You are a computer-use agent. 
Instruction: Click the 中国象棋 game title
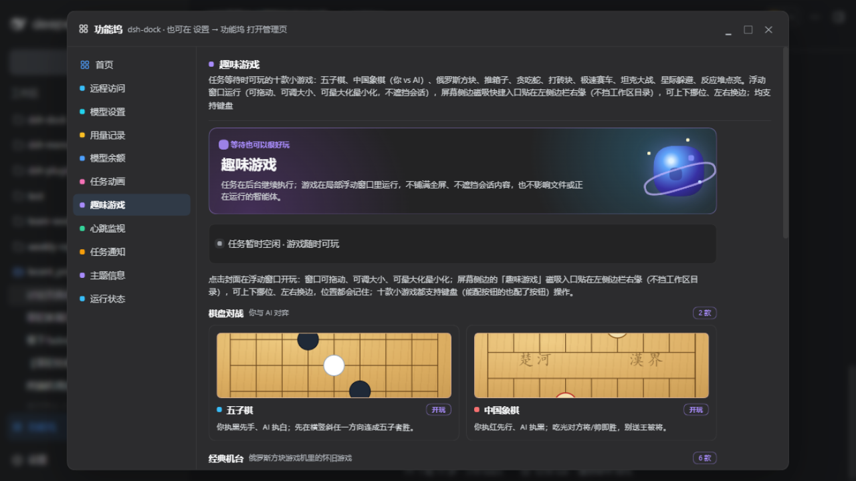[x=502, y=410]
